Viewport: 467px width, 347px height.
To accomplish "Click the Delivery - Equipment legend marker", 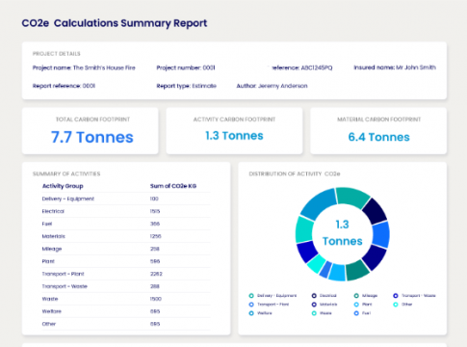I will point(251,296).
